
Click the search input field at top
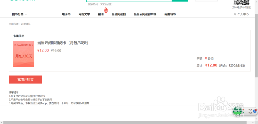pyautogui.click(x=129, y=1)
